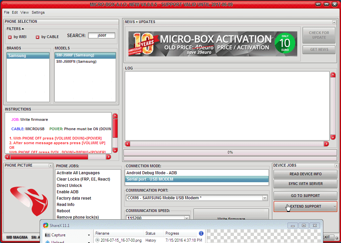Screen dimensions: 341x243
Task: Click the blue info icon in ShareX
Action: pyautogui.click(x=201, y=233)
